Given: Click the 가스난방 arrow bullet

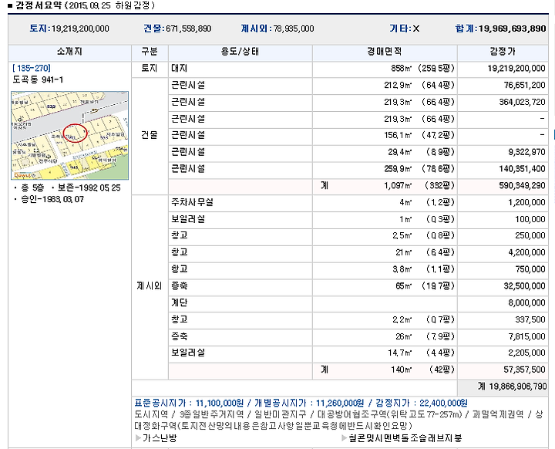Looking at the screenshot, I should 138,438.
